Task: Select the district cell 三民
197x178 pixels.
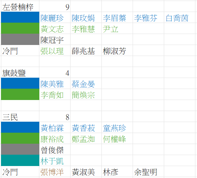Action: [20, 117]
